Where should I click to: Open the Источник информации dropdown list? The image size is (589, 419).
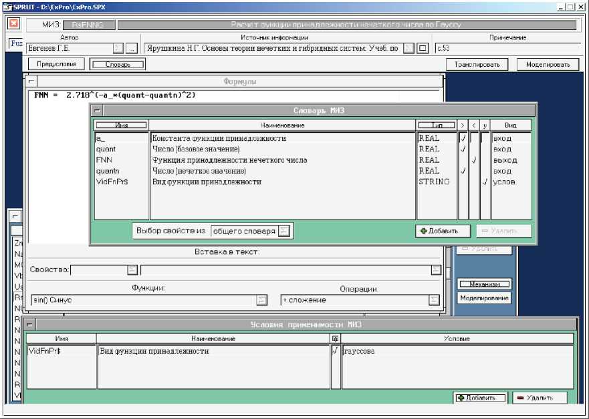(x=408, y=48)
